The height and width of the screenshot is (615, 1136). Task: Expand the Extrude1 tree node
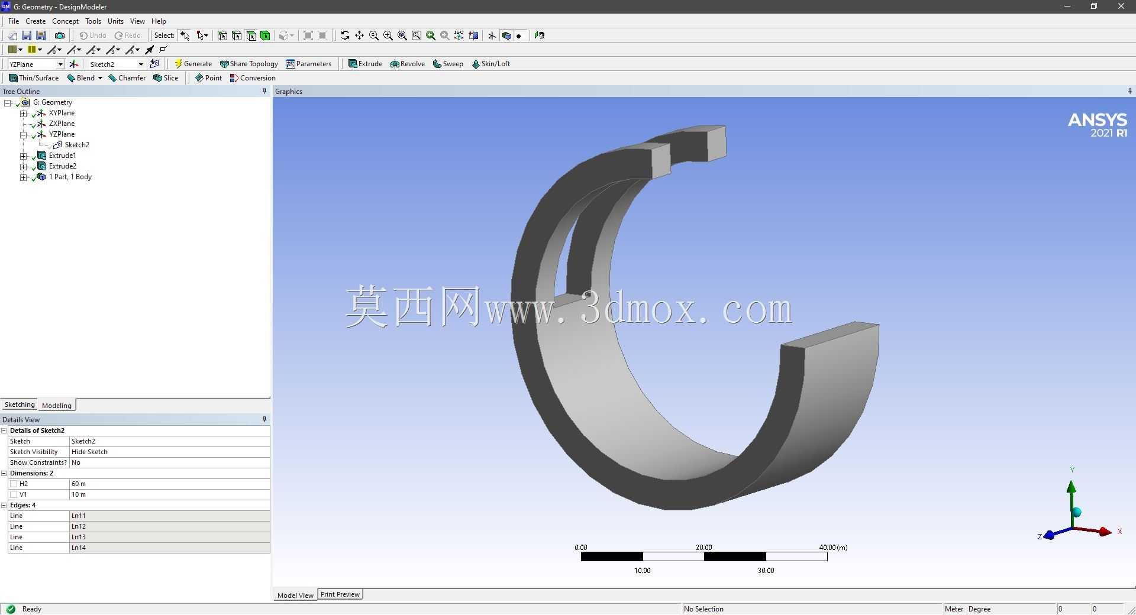(x=24, y=156)
